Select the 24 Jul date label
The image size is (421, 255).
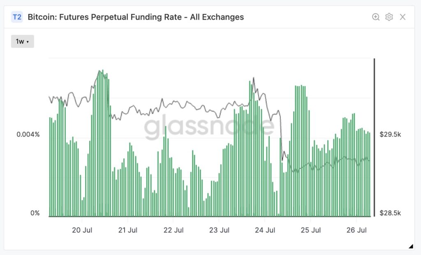click(x=265, y=229)
